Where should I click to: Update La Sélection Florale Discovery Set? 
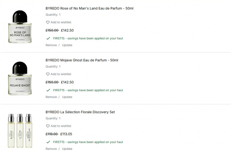click(67, 149)
